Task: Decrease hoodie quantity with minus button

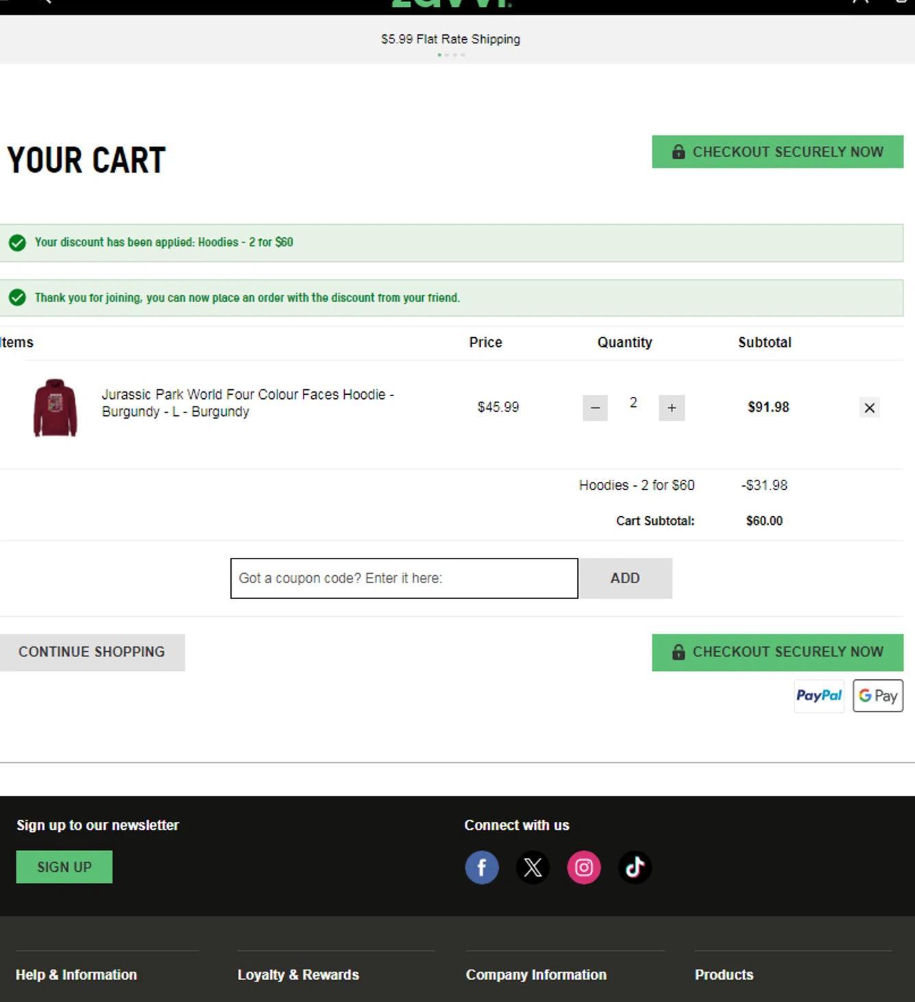Action: pos(595,408)
